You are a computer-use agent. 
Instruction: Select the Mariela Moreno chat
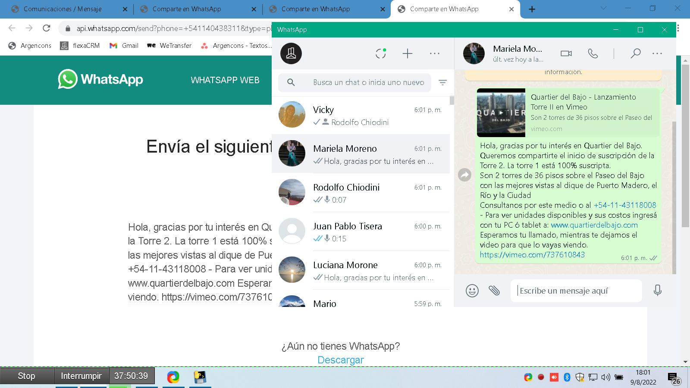click(x=361, y=153)
